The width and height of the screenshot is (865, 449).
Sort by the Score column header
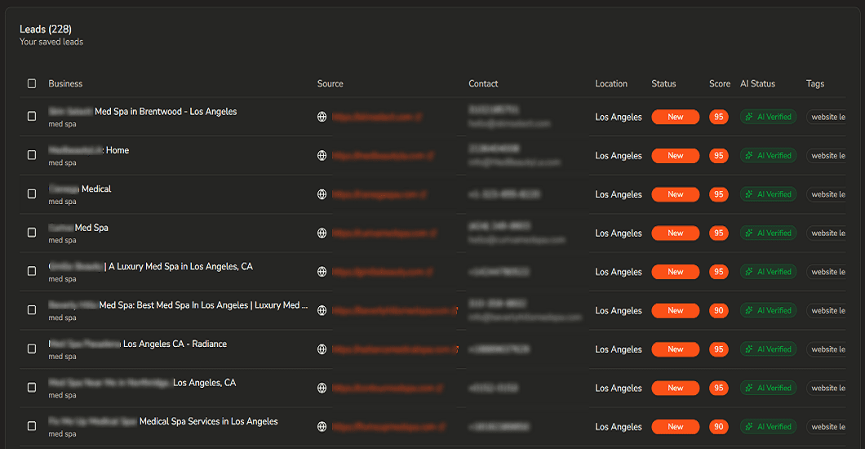click(719, 83)
